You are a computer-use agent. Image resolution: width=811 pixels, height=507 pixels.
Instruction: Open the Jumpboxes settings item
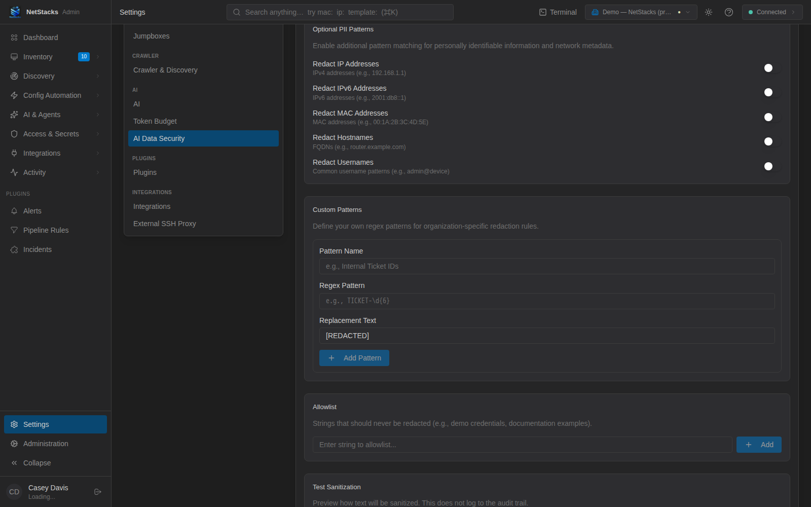click(203, 36)
